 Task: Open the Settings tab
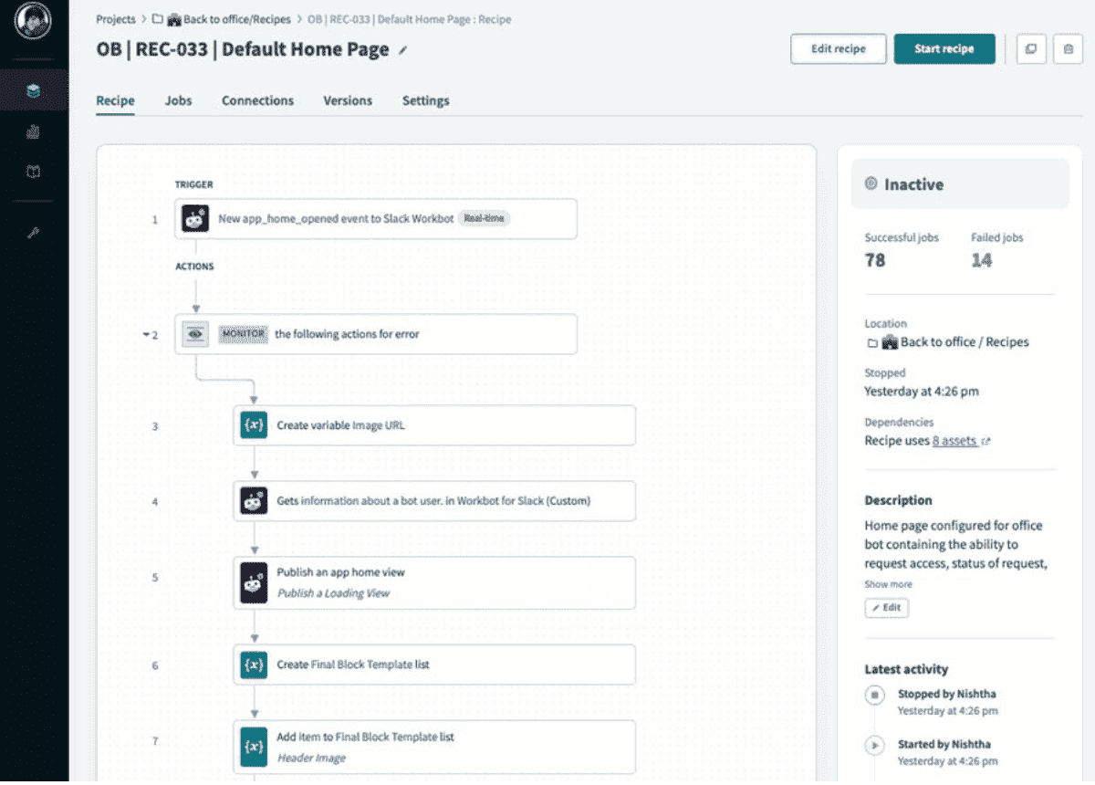pos(425,101)
